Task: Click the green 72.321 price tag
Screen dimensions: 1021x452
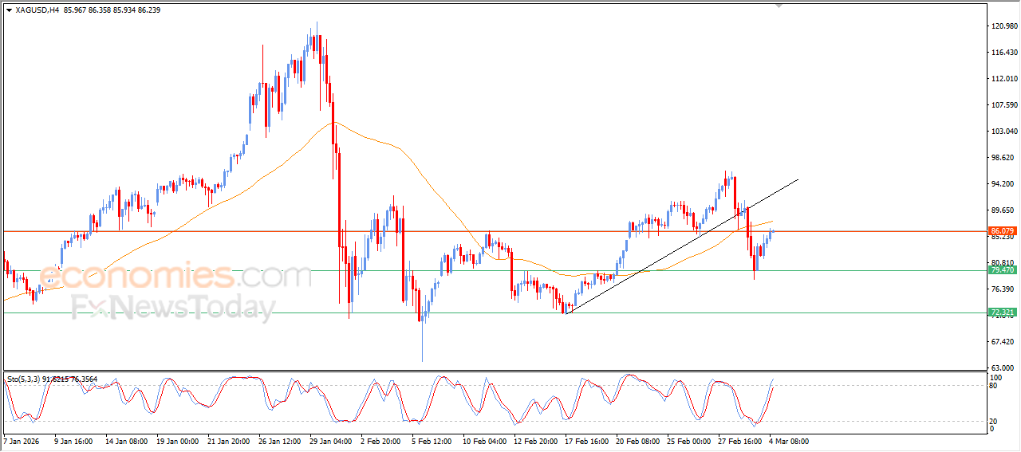Action: click(x=1002, y=312)
